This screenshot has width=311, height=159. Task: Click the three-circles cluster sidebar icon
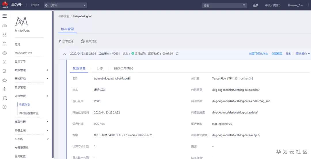point(5,35)
